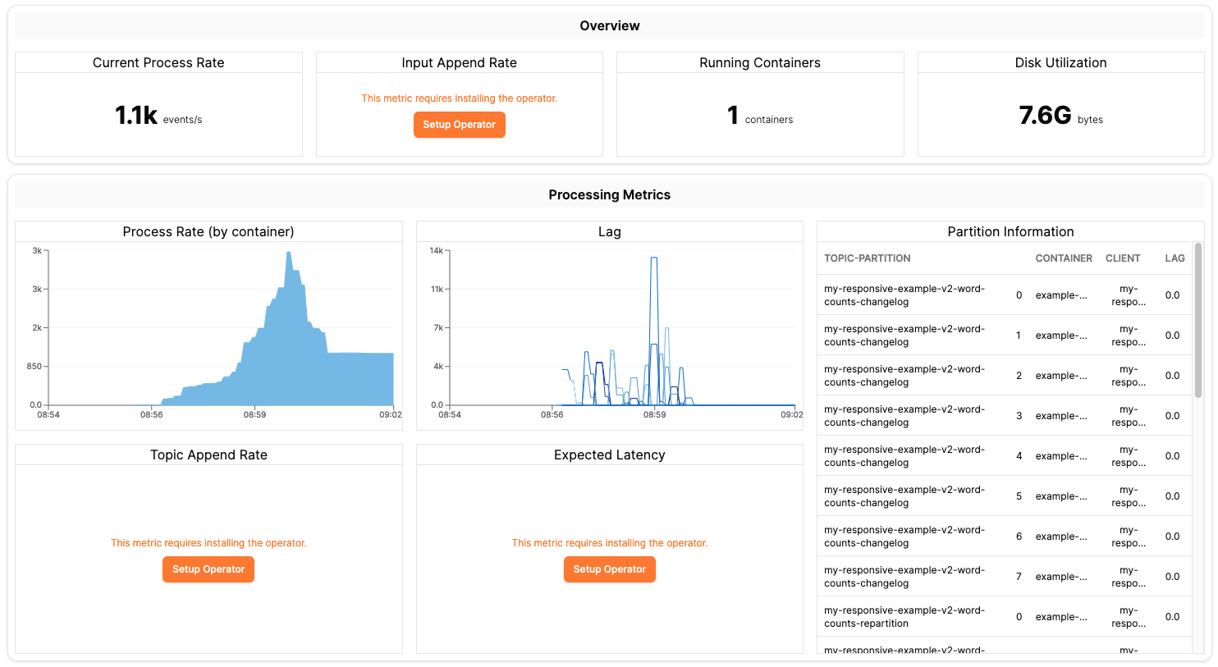Click the Partition Information scrollbar

[1198, 320]
